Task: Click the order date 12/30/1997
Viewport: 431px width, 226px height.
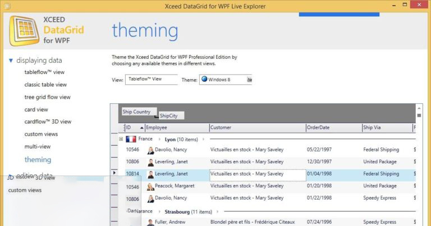Action: (x=319, y=162)
